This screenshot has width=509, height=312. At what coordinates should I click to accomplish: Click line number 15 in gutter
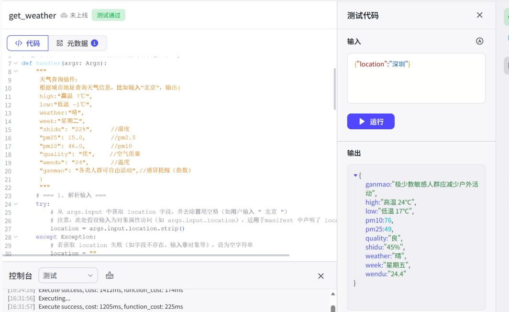point(8,130)
